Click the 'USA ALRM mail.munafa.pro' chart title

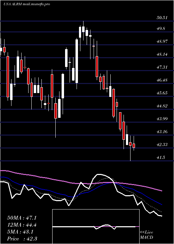coord(26,4)
